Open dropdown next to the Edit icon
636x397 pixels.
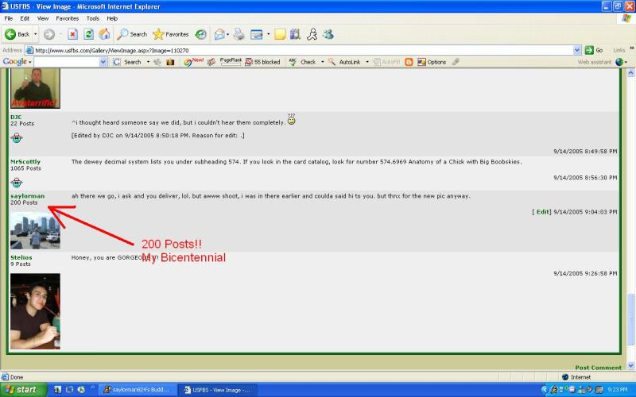268,34
